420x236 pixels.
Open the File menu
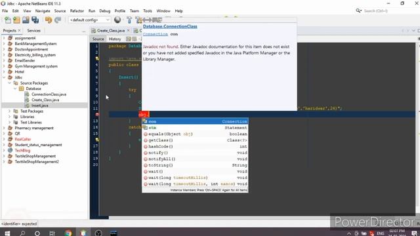click(x=5, y=11)
